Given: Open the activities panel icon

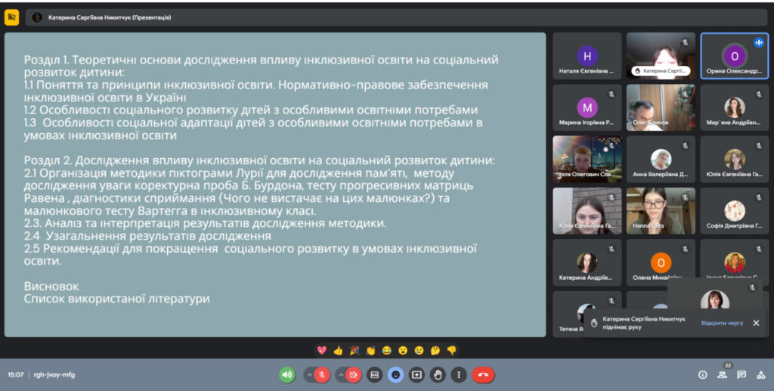Looking at the screenshot, I should click(x=760, y=374).
